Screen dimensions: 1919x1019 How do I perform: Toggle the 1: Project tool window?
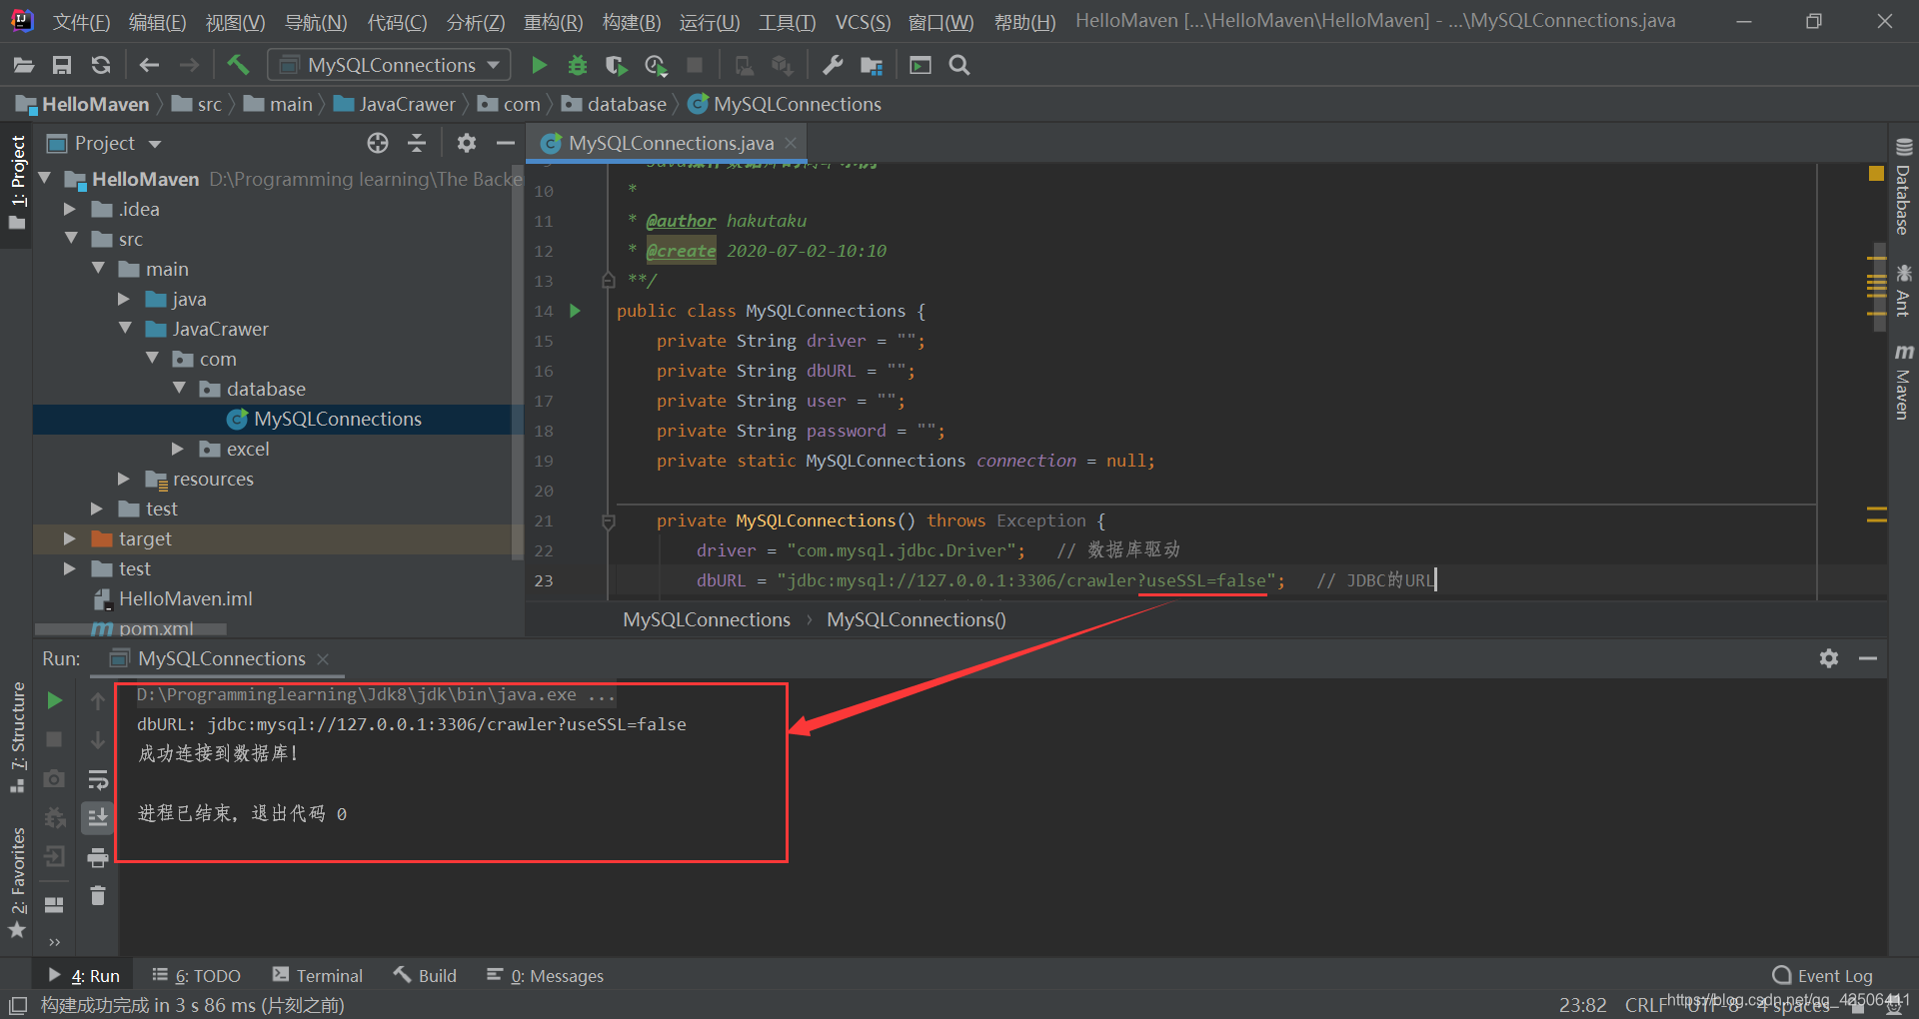coord(17,182)
